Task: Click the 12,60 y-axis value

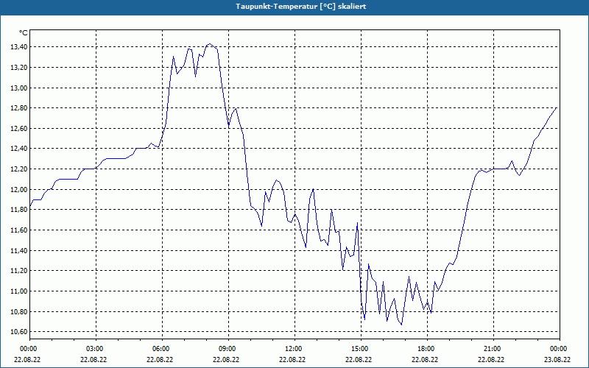Action: (19, 128)
